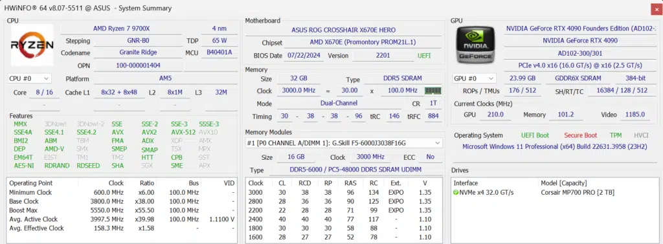Click the green NVMe drive status icon
Screen dimensions: 663x244
point(456,192)
